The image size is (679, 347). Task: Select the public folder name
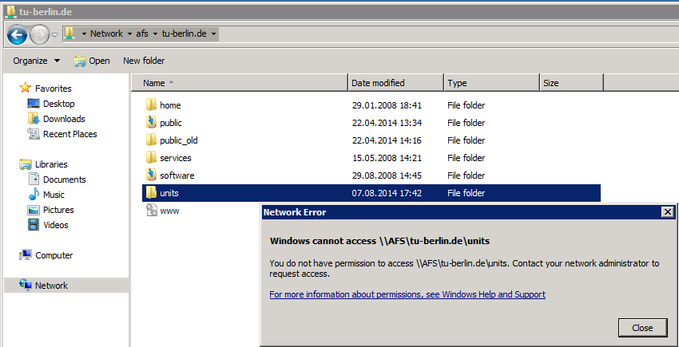click(171, 123)
